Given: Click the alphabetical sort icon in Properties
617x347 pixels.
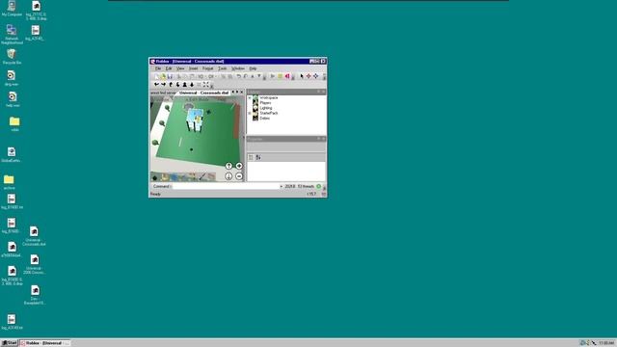Looking at the screenshot, I should coord(258,157).
